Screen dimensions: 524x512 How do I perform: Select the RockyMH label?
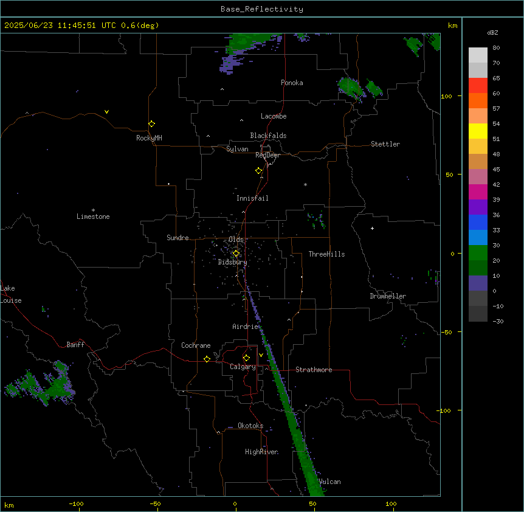click(x=149, y=138)
